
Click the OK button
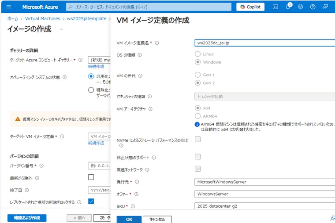(129, 219)
